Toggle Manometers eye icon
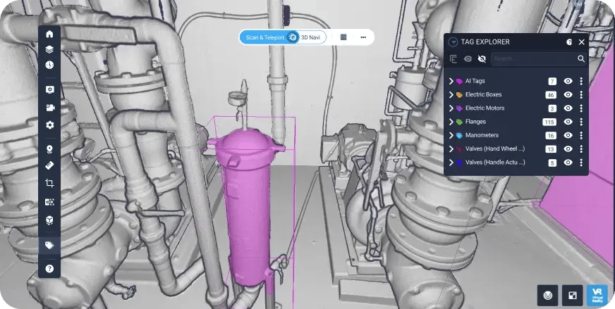The image size is (615, 309). point(568,136)
